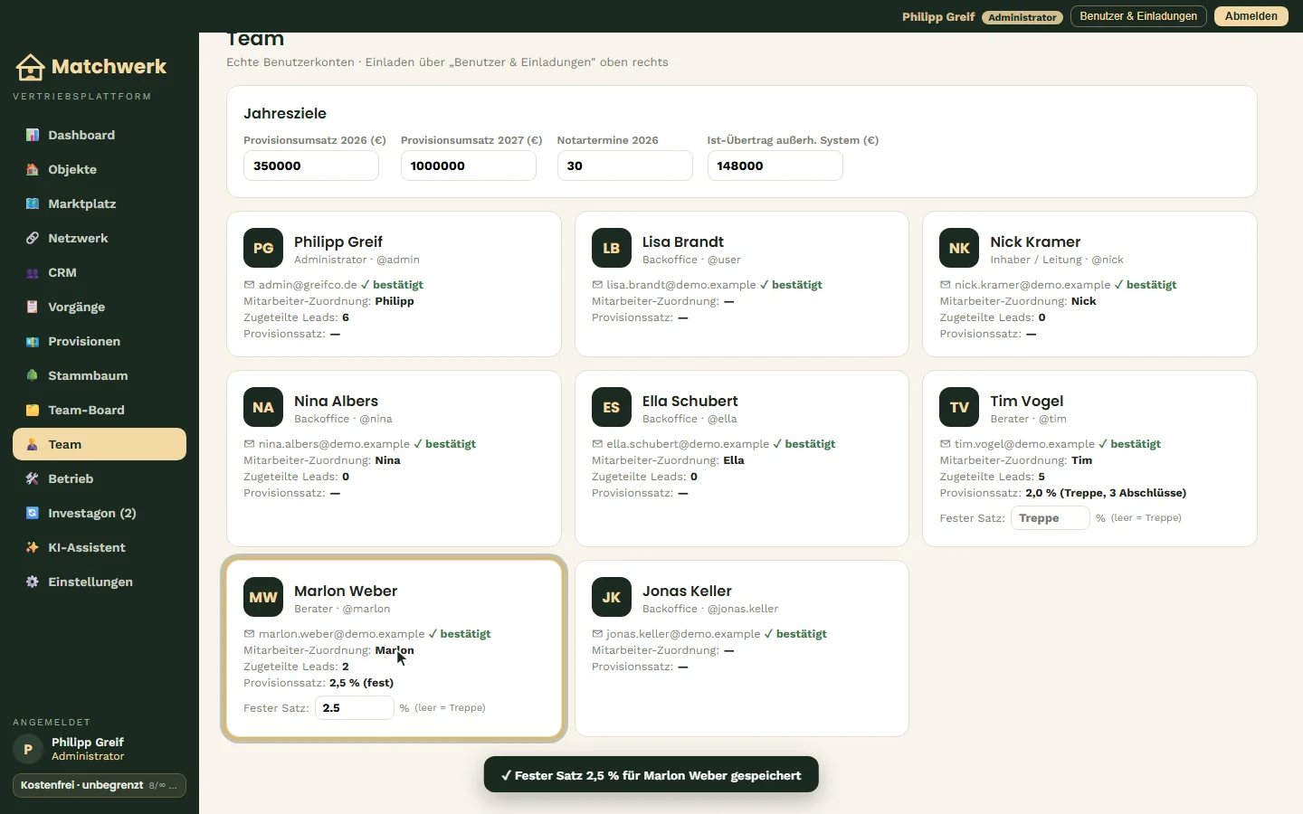Screen dimensions: 1303x814
Task: Click the CRM people icon
Action: coord(33,272)
